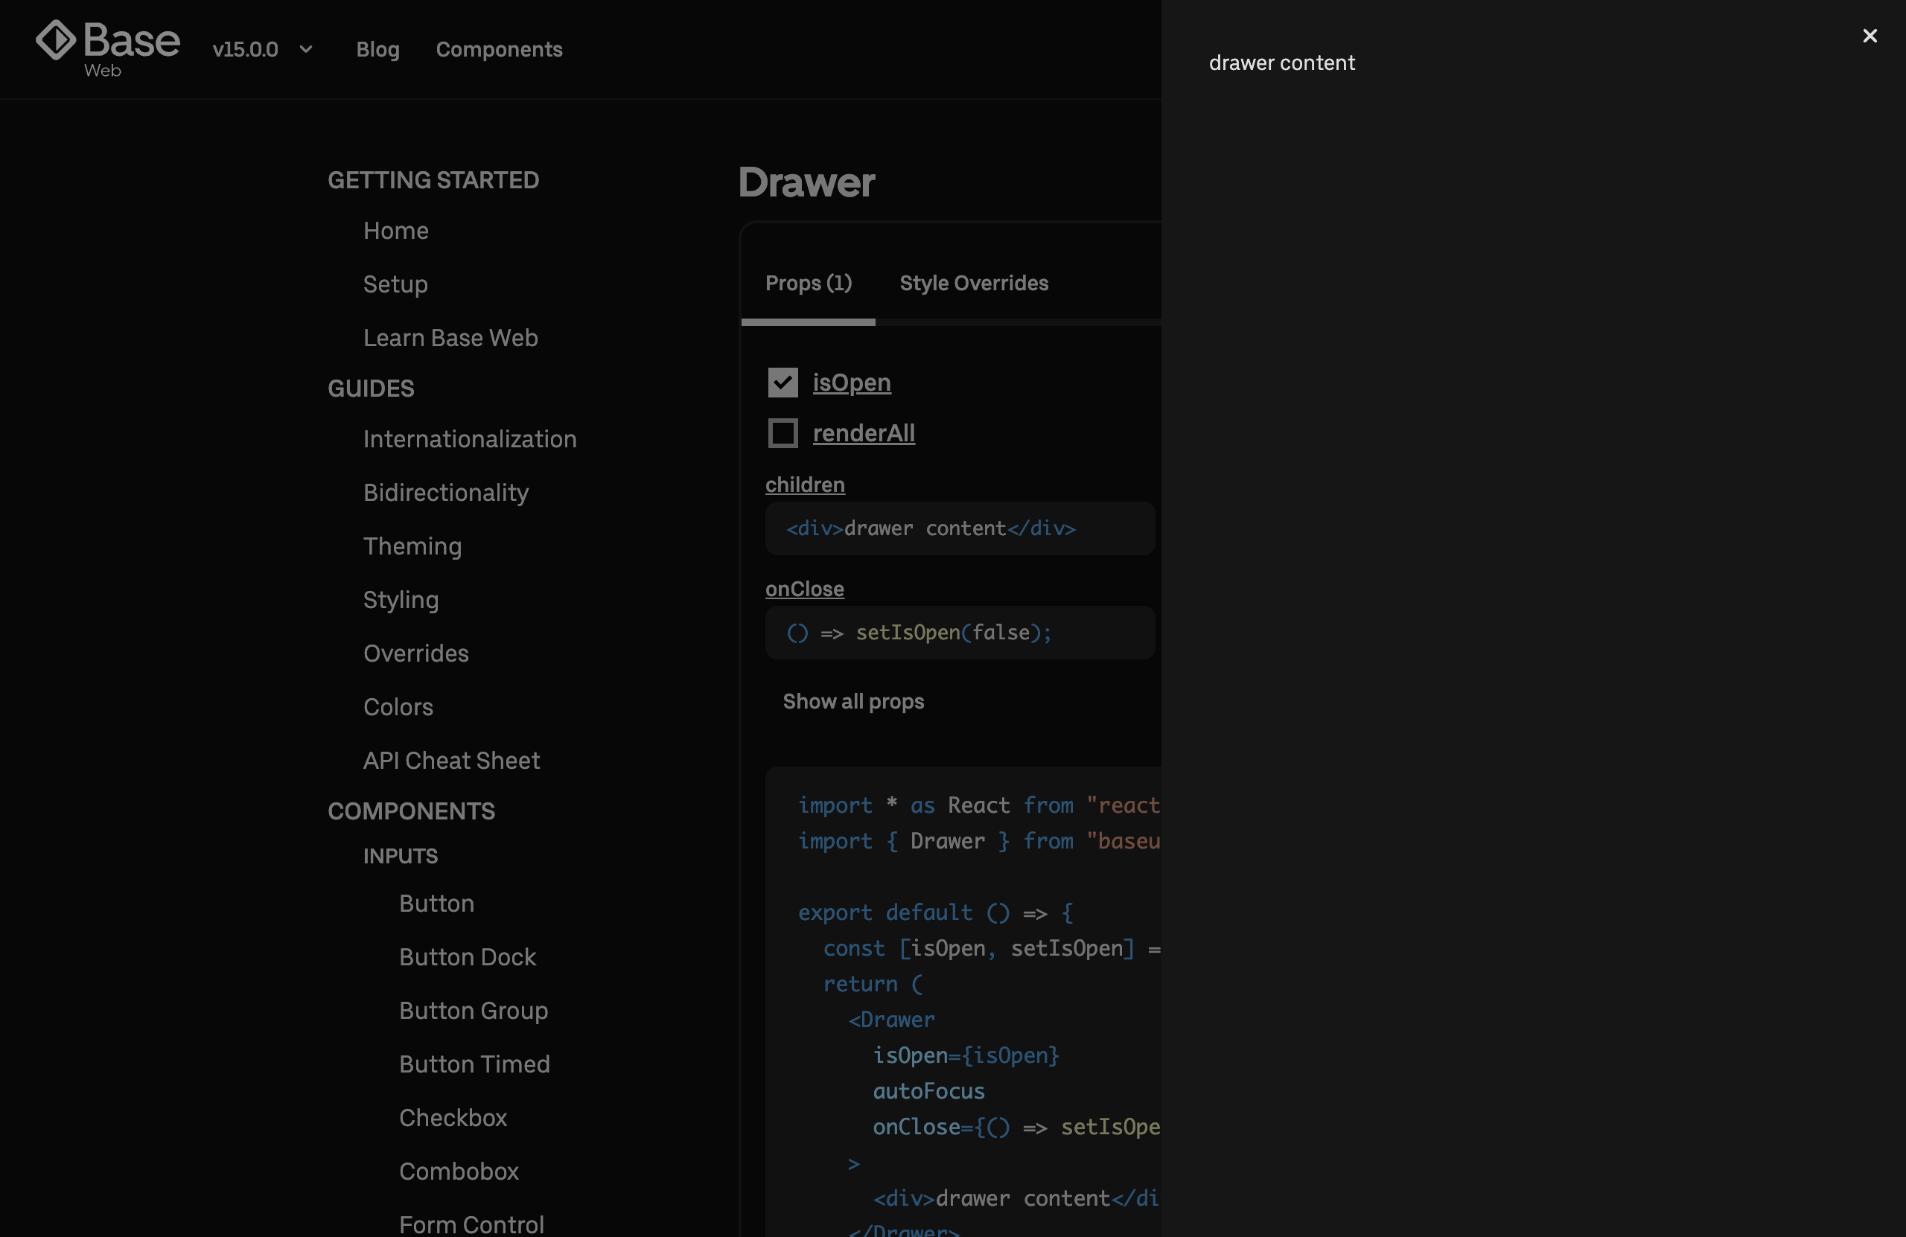
Task: Open Components in the top navigation
Action: 499,50
